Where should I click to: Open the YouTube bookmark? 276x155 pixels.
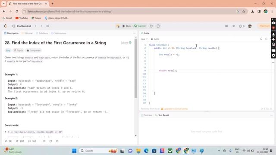(22, 18)
